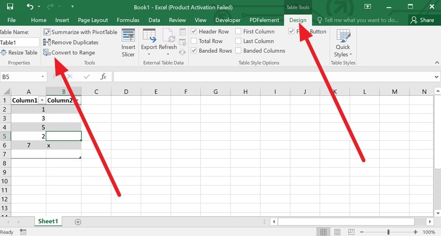441x236 pixels.
Task: Click Convert to Range
Action: [69, 52]
